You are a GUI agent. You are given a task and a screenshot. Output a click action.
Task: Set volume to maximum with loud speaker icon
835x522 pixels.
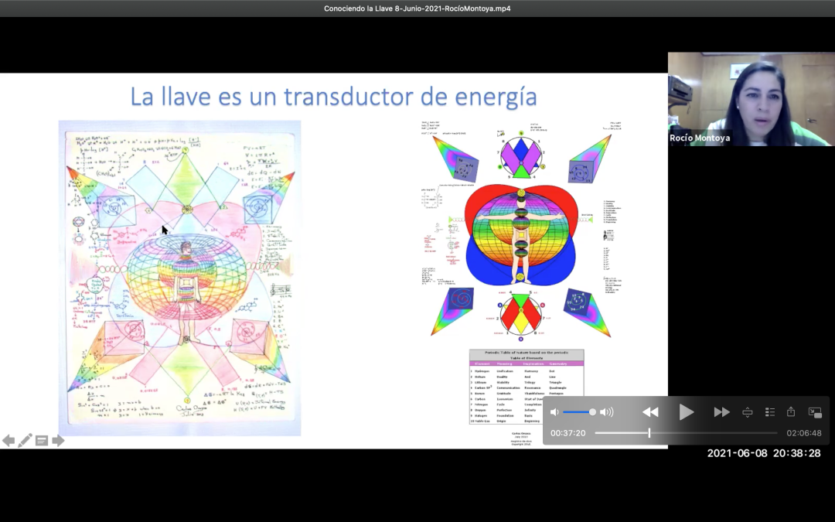(607, 412)
